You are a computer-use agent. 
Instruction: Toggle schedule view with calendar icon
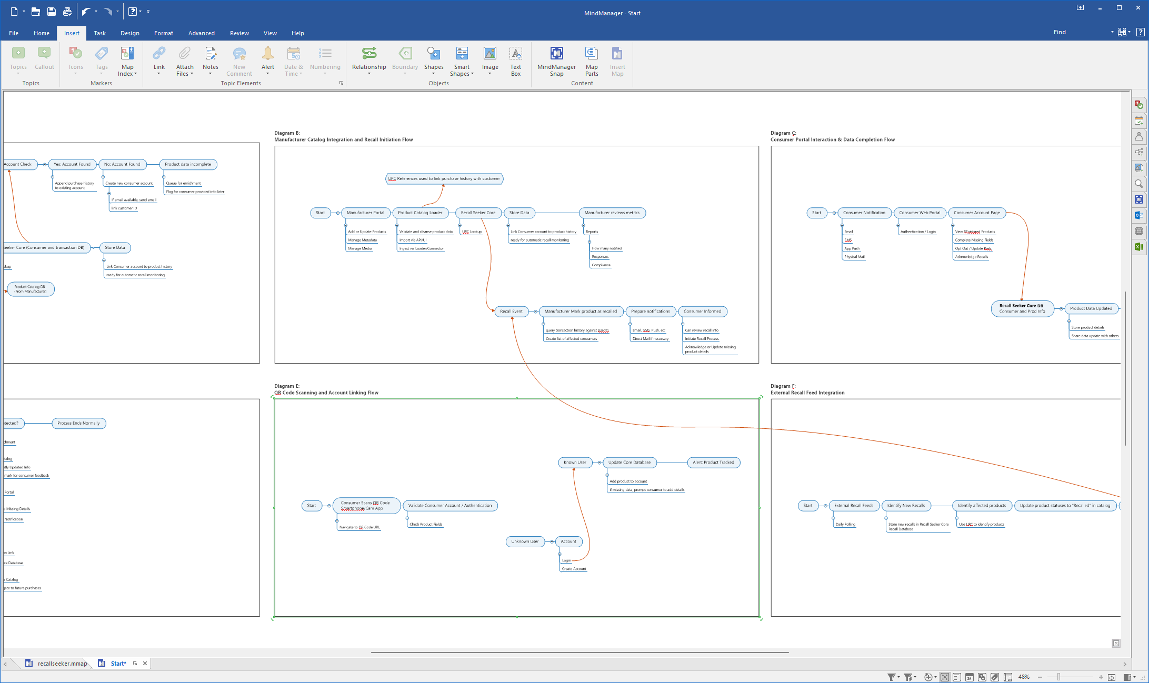point(970,677)
